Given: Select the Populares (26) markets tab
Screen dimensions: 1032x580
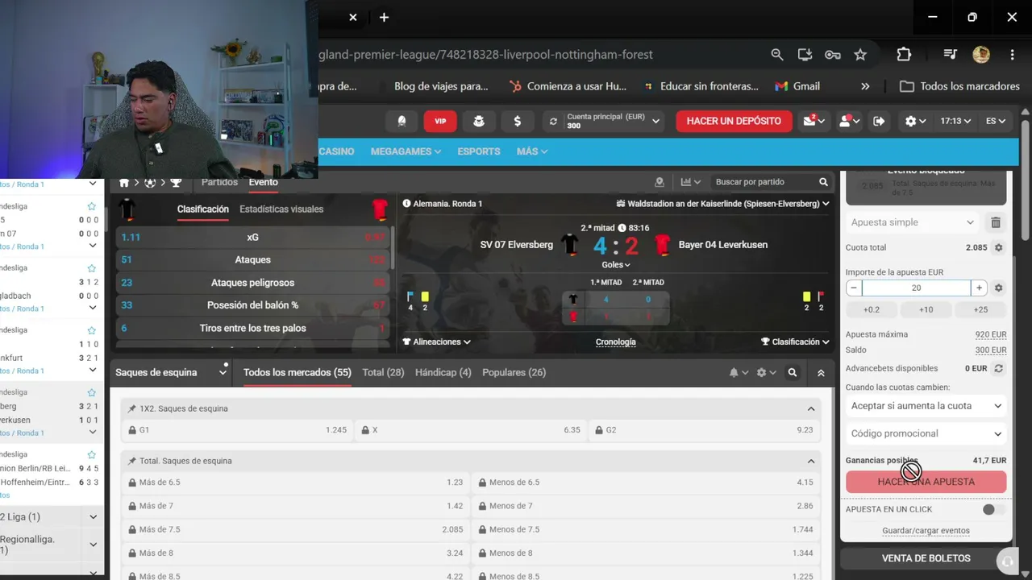Looking at the screenshot, I should coord(514,373).
